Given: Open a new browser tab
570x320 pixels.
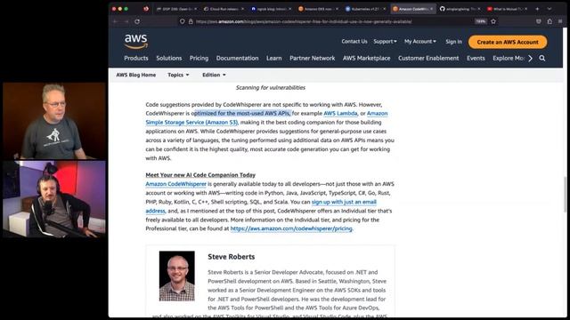Looking at the screenshot, I should pyautogui.click(x=537, y=9).
